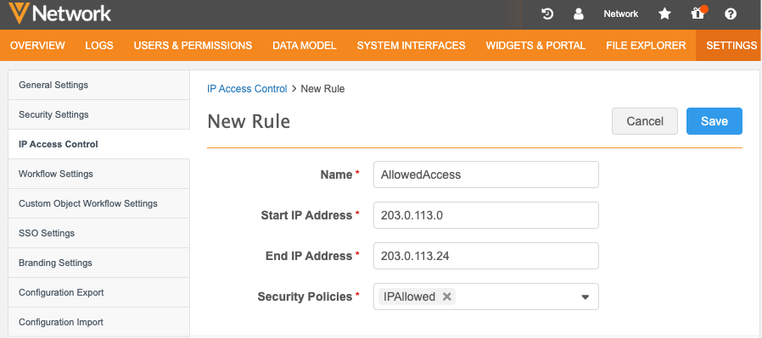Select SSO Settings in the sidebar
Image resolution: width=762 pixels, height=338 pixels.
click(x=98, y=233)
